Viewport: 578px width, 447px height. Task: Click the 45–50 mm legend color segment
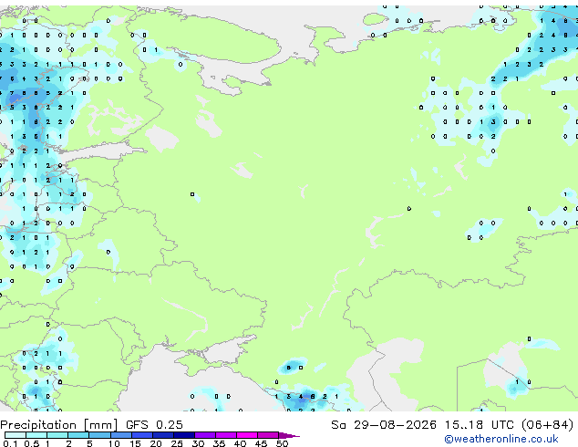tap(268, 435)
